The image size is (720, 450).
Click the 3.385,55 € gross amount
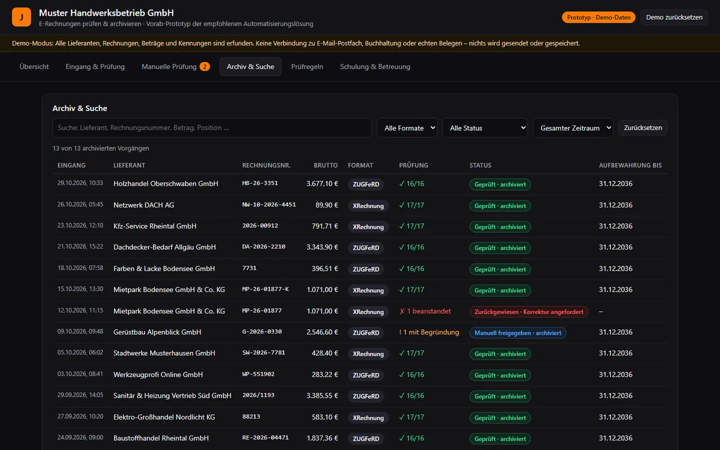322,395
